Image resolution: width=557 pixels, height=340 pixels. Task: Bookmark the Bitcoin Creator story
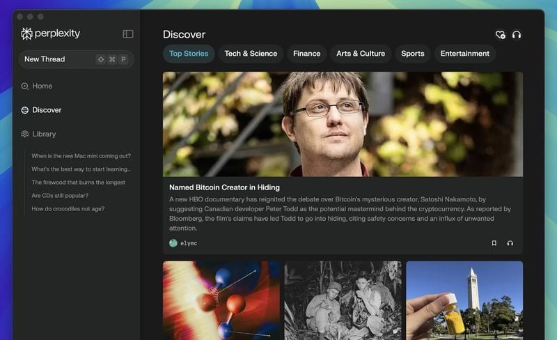494,243
